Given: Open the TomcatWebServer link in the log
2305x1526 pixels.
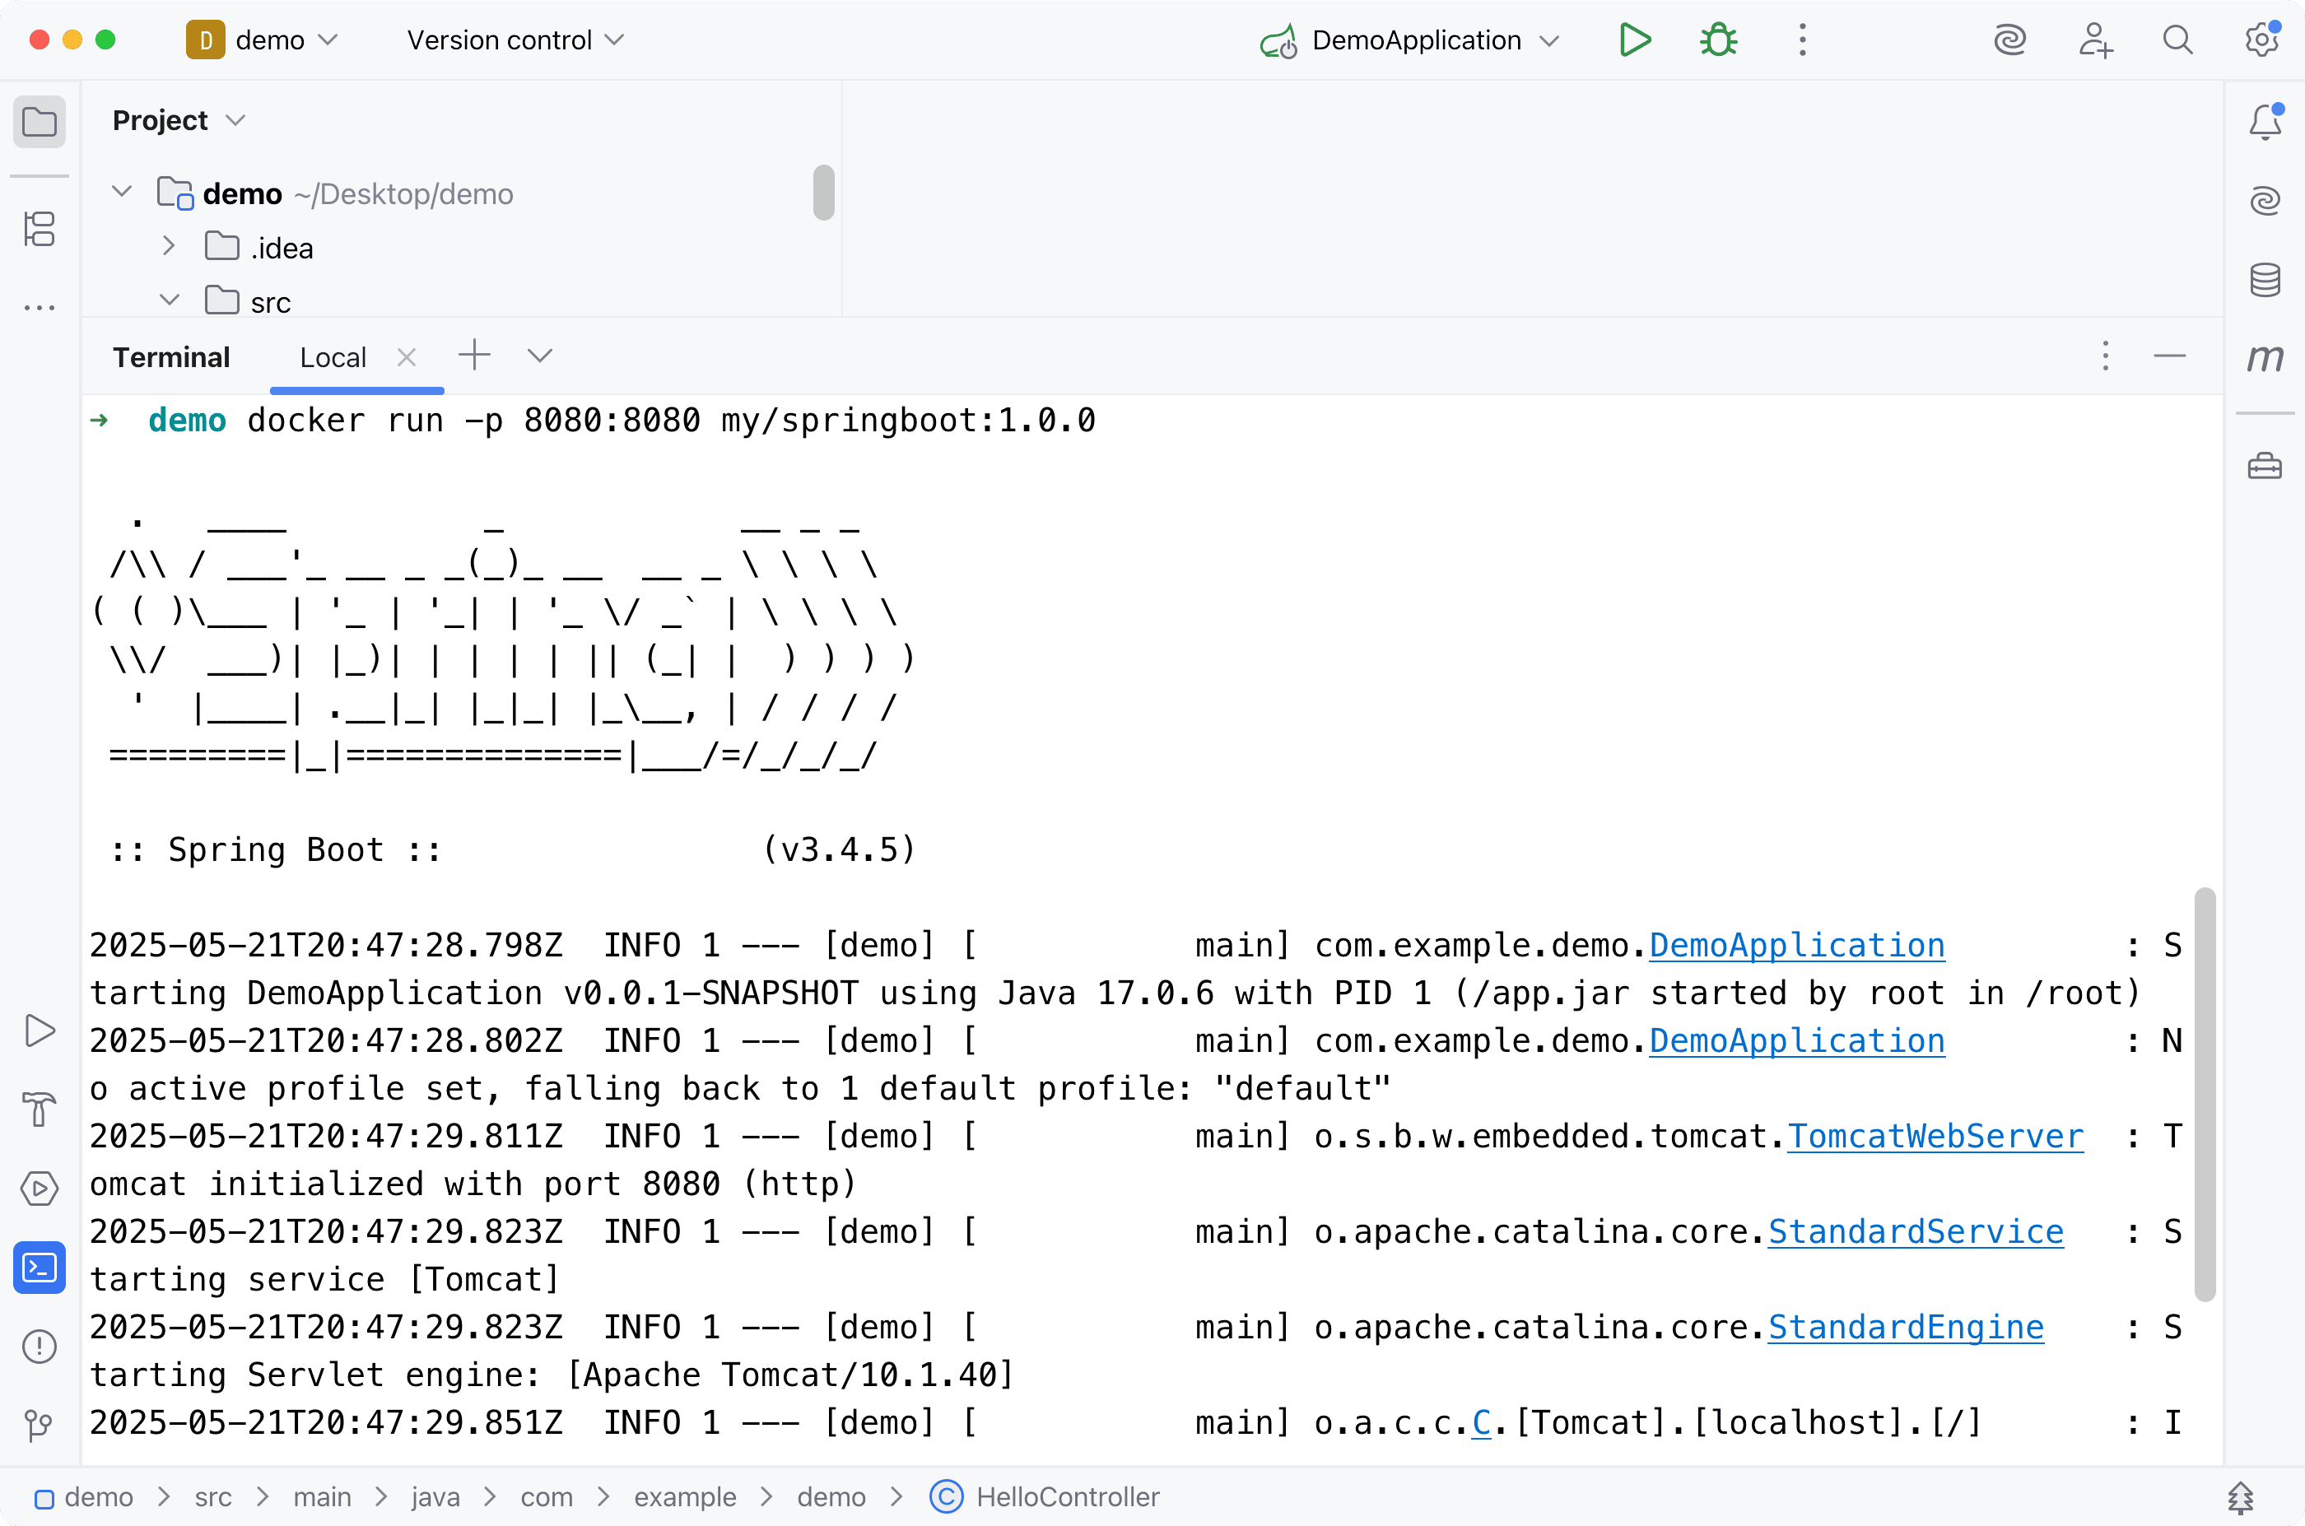Looking at the screenshot, I should click(x=1935, y=1137).
